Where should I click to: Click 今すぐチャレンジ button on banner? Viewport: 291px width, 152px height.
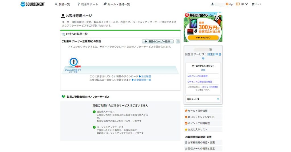[203, 38]
